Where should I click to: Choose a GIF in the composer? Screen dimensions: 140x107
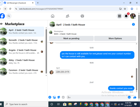pyautogui.click(x=63, y=97)
